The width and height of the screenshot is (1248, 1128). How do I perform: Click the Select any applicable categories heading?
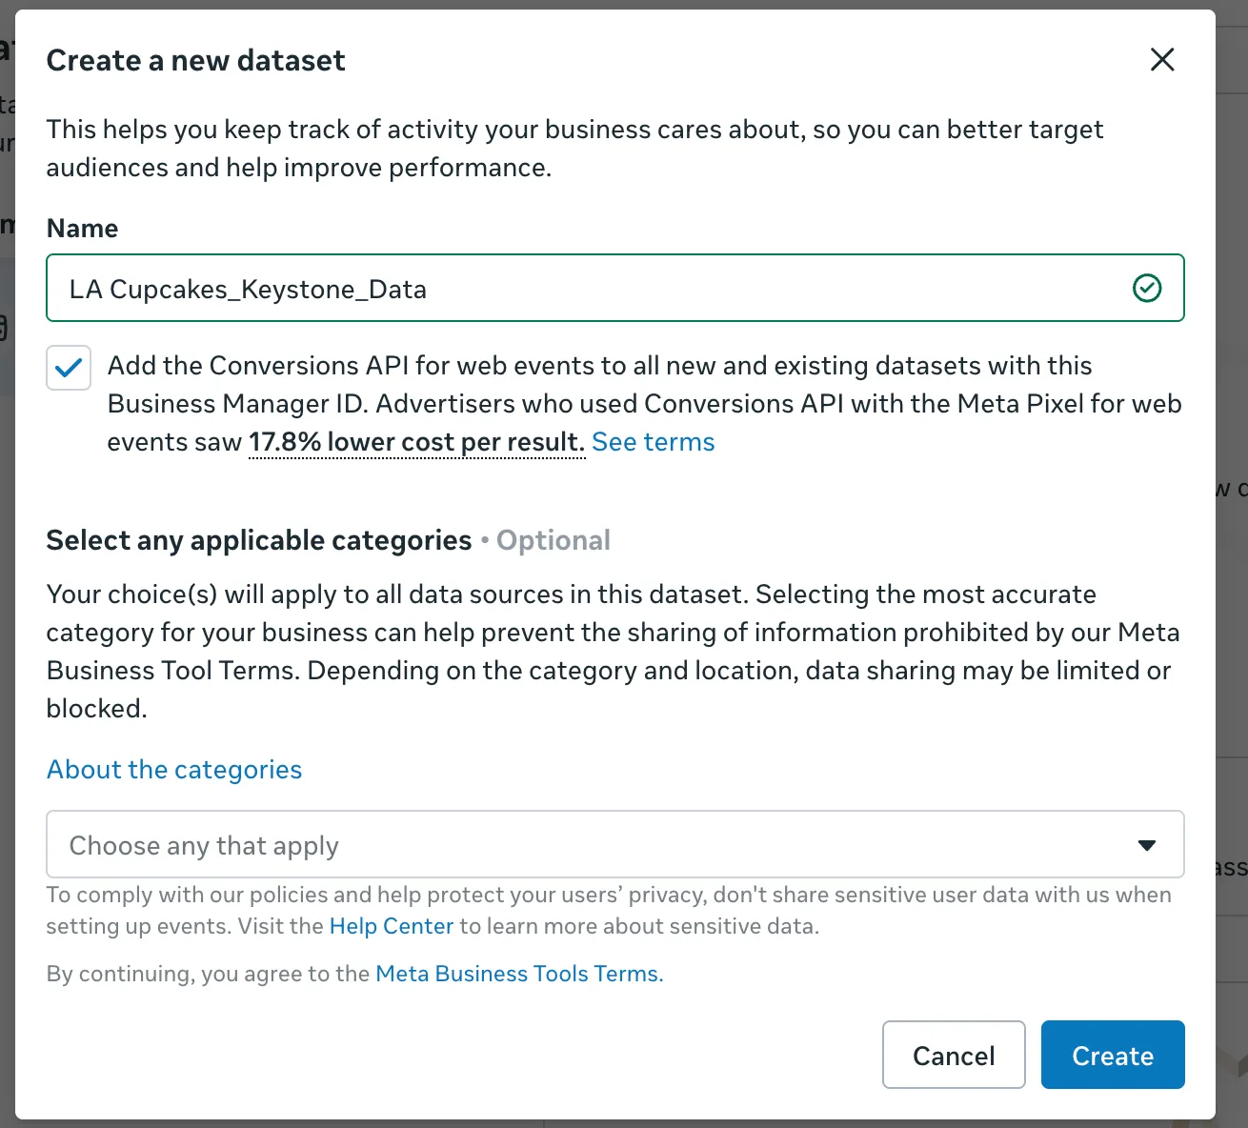[x=259, y=540]
